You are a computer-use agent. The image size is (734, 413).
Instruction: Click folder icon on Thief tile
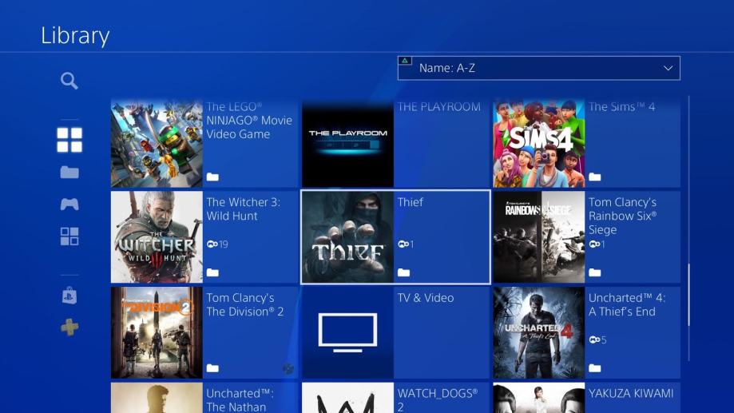[403, 272]
